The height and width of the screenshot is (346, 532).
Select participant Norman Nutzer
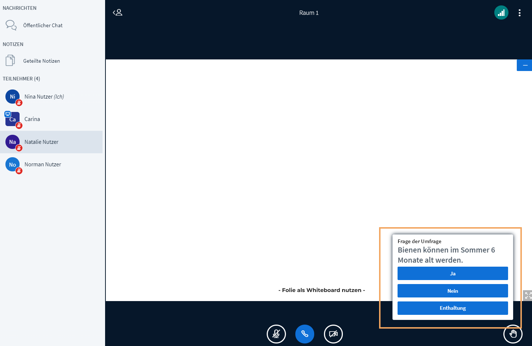[43, 164]
